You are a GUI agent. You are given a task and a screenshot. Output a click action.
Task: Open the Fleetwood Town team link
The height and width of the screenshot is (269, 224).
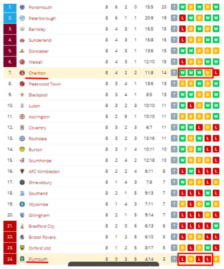[45, 84]
